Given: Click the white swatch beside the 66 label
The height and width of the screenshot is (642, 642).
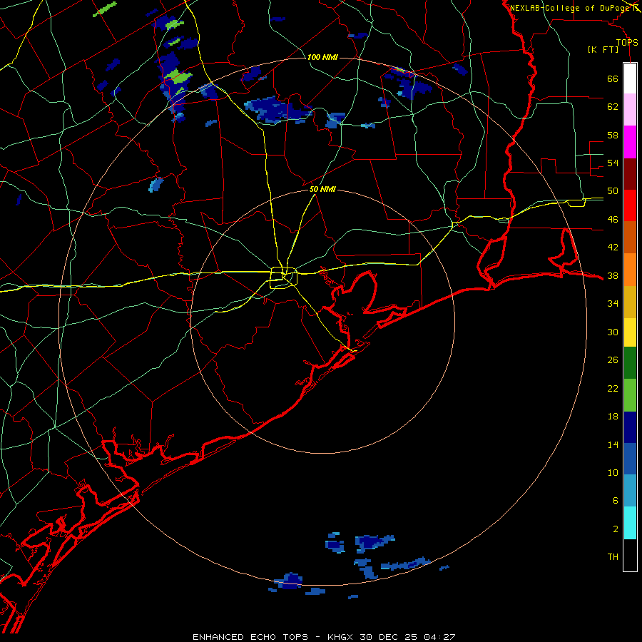Looking at the screenshot, I should point(630,78).
